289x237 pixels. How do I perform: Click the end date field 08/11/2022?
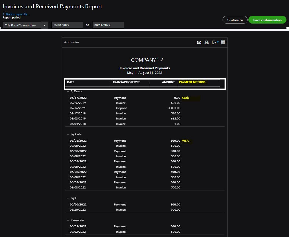108,25
